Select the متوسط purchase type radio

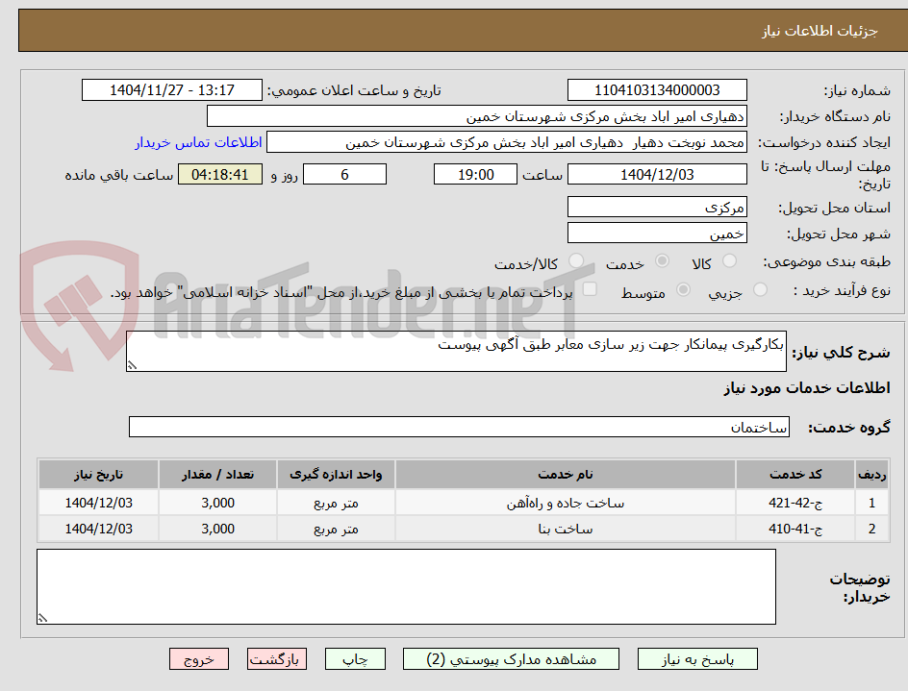[x=683, y=290]
